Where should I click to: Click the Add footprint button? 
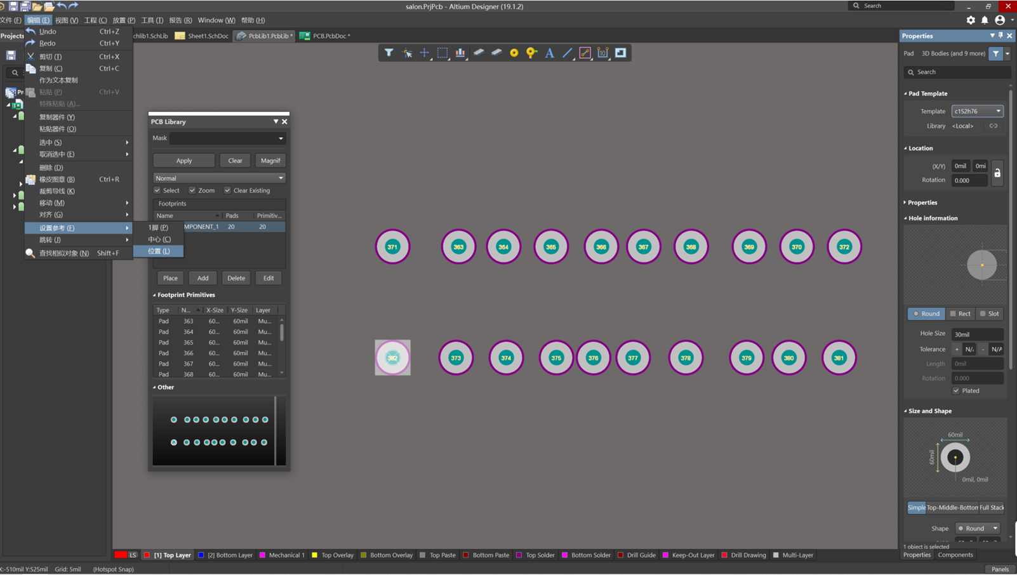(x=203, y=278)
